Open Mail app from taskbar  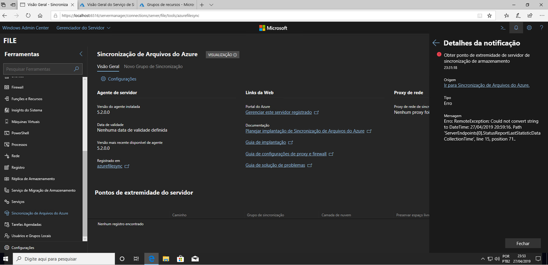pyautogui.click(x=195, y=259)
